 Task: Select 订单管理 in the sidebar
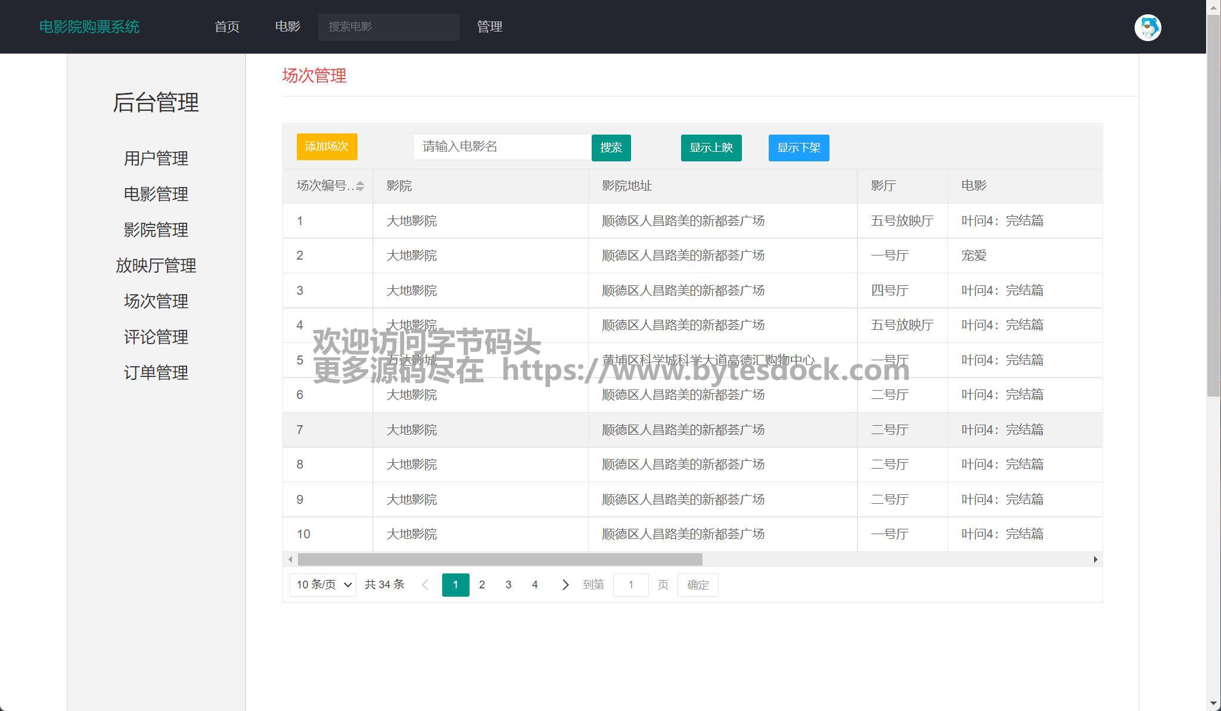click(x=156, y=373)
